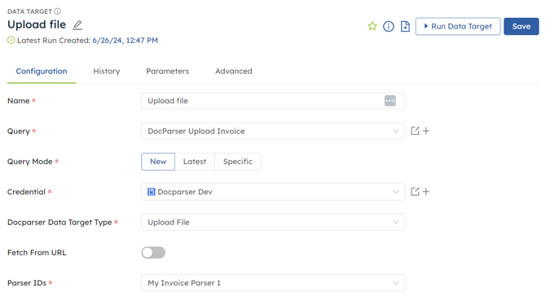Click info icon next to DATA TARGET label
This screenshot has width=546, height=295.
[x=58, y=11]
